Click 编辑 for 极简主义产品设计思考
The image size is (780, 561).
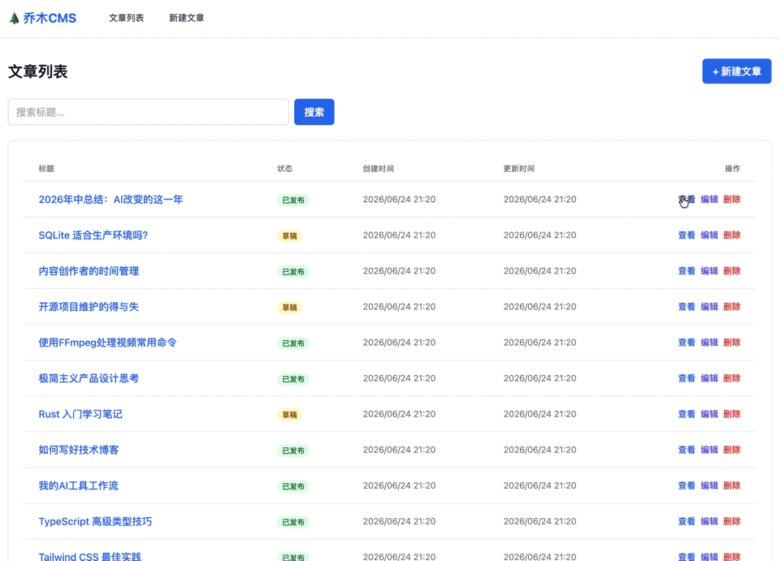(708, 378)
